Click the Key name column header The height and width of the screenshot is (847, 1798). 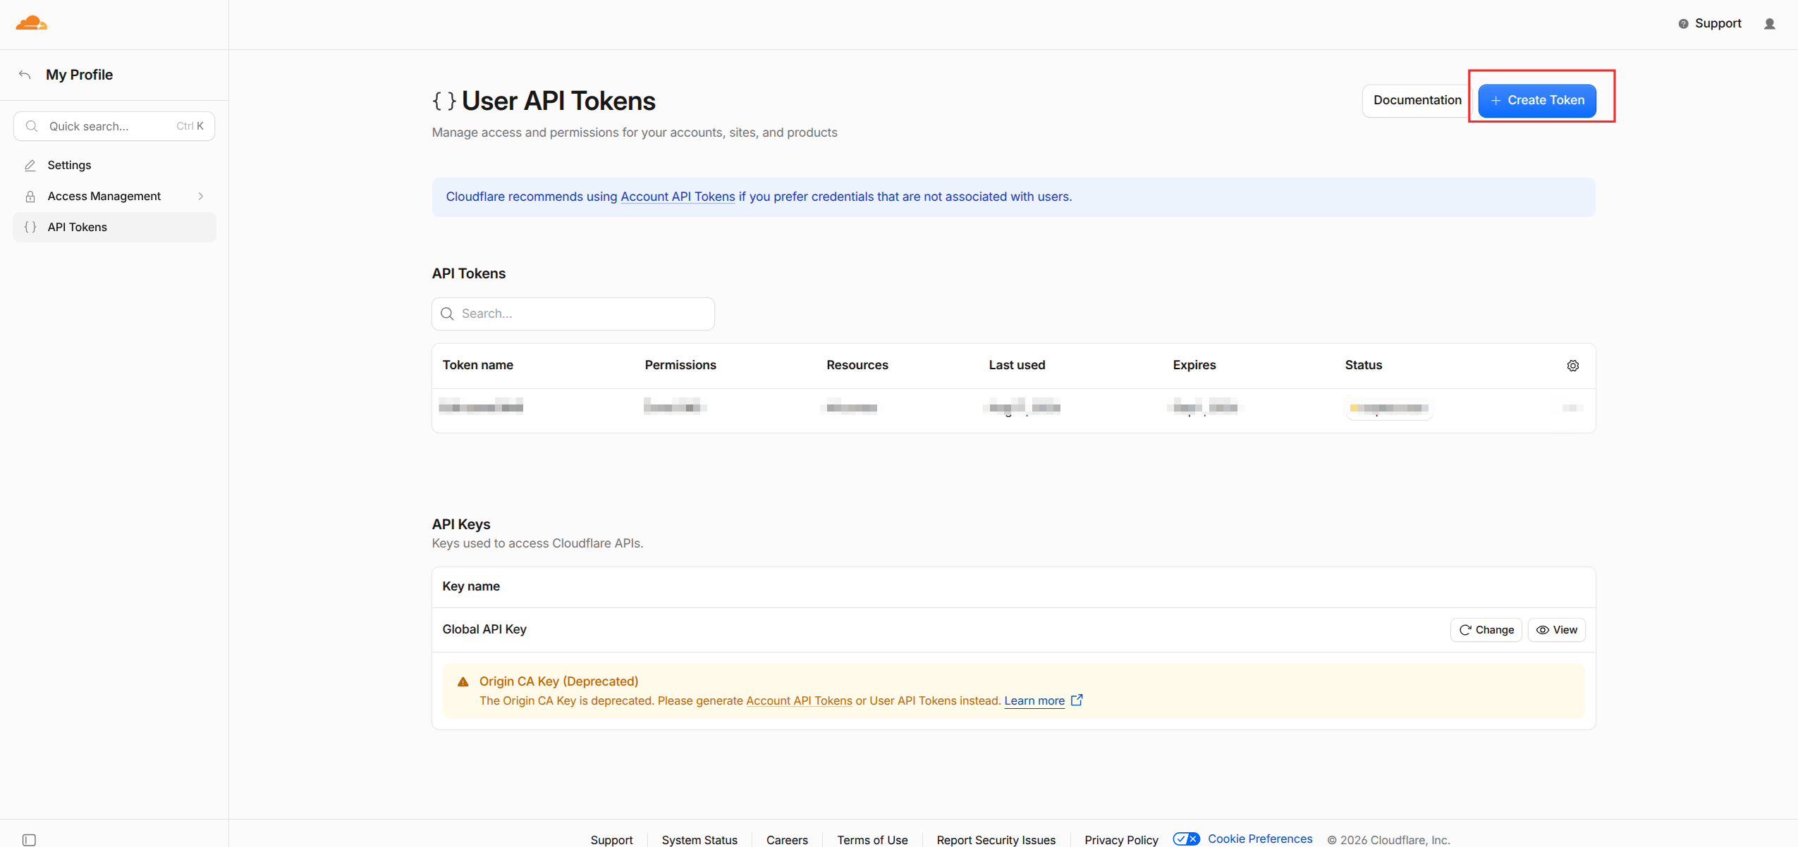pos(471,586)
